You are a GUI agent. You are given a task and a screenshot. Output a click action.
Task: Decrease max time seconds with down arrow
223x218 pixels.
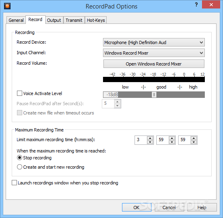pyautogui.click(x=194, y=142)
